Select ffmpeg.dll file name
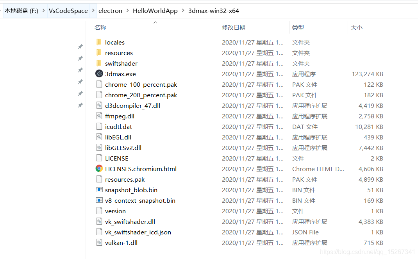 coord(120,116)
